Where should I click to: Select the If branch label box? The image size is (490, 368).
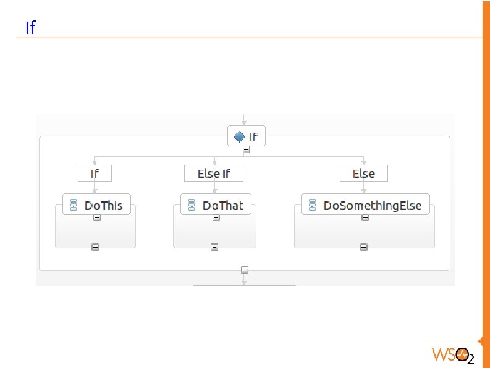(95, 174)
